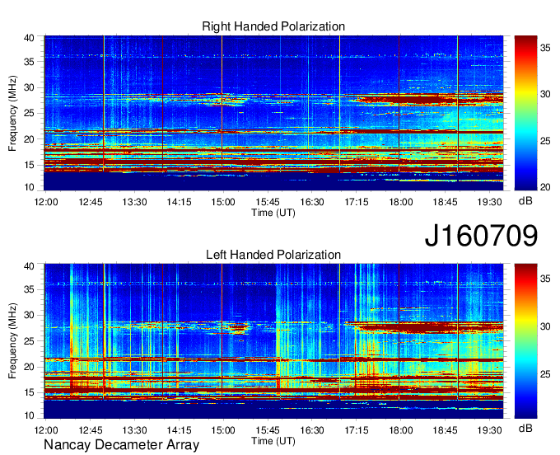Click the 25 MHz frequency tick of the right-handed plot
Screen dimensions: 560x455
(29, 113)
